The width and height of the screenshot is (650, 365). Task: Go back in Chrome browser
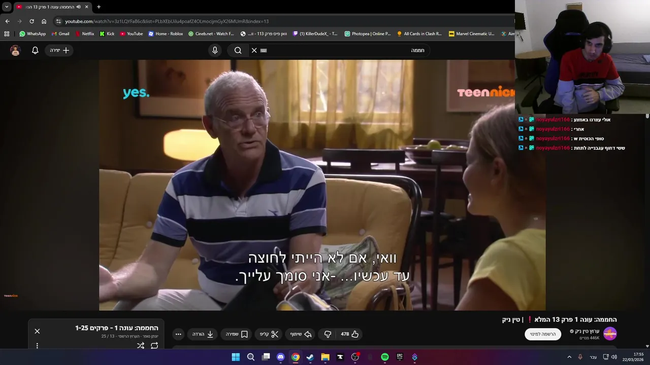tap(7, 21)
